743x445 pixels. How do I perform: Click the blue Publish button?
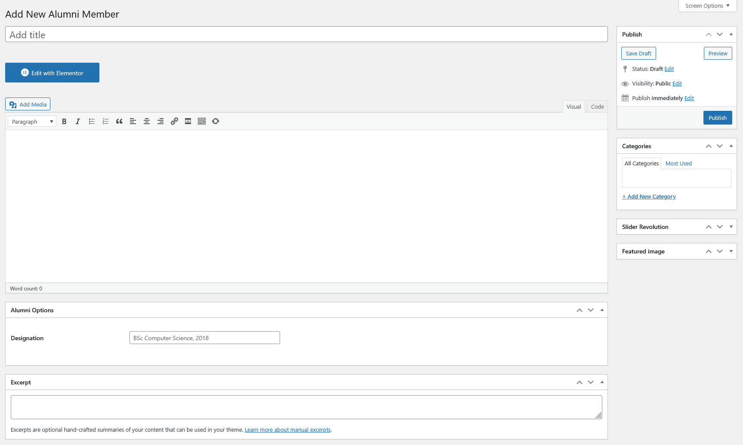coord(718,118)
